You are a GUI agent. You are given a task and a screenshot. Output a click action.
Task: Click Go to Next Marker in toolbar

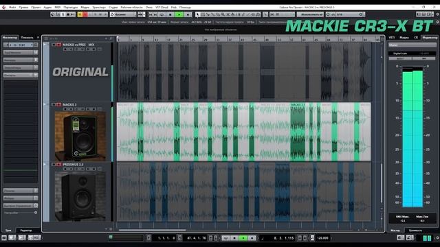click(x=156, y=14)
